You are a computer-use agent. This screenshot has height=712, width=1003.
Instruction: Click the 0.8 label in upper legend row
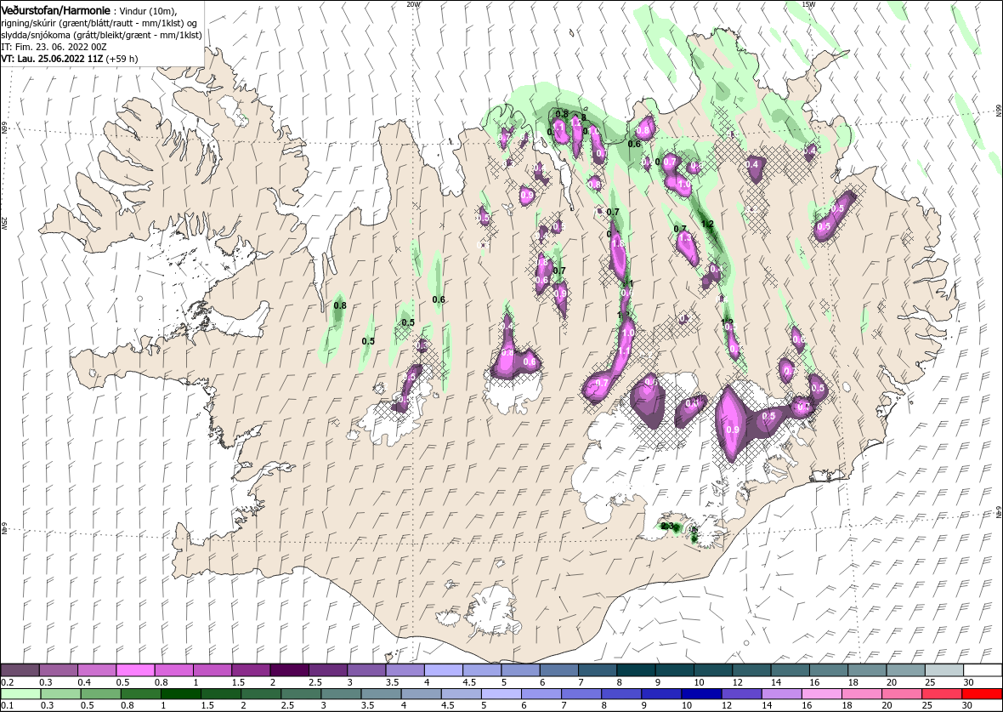click(160, 682)
